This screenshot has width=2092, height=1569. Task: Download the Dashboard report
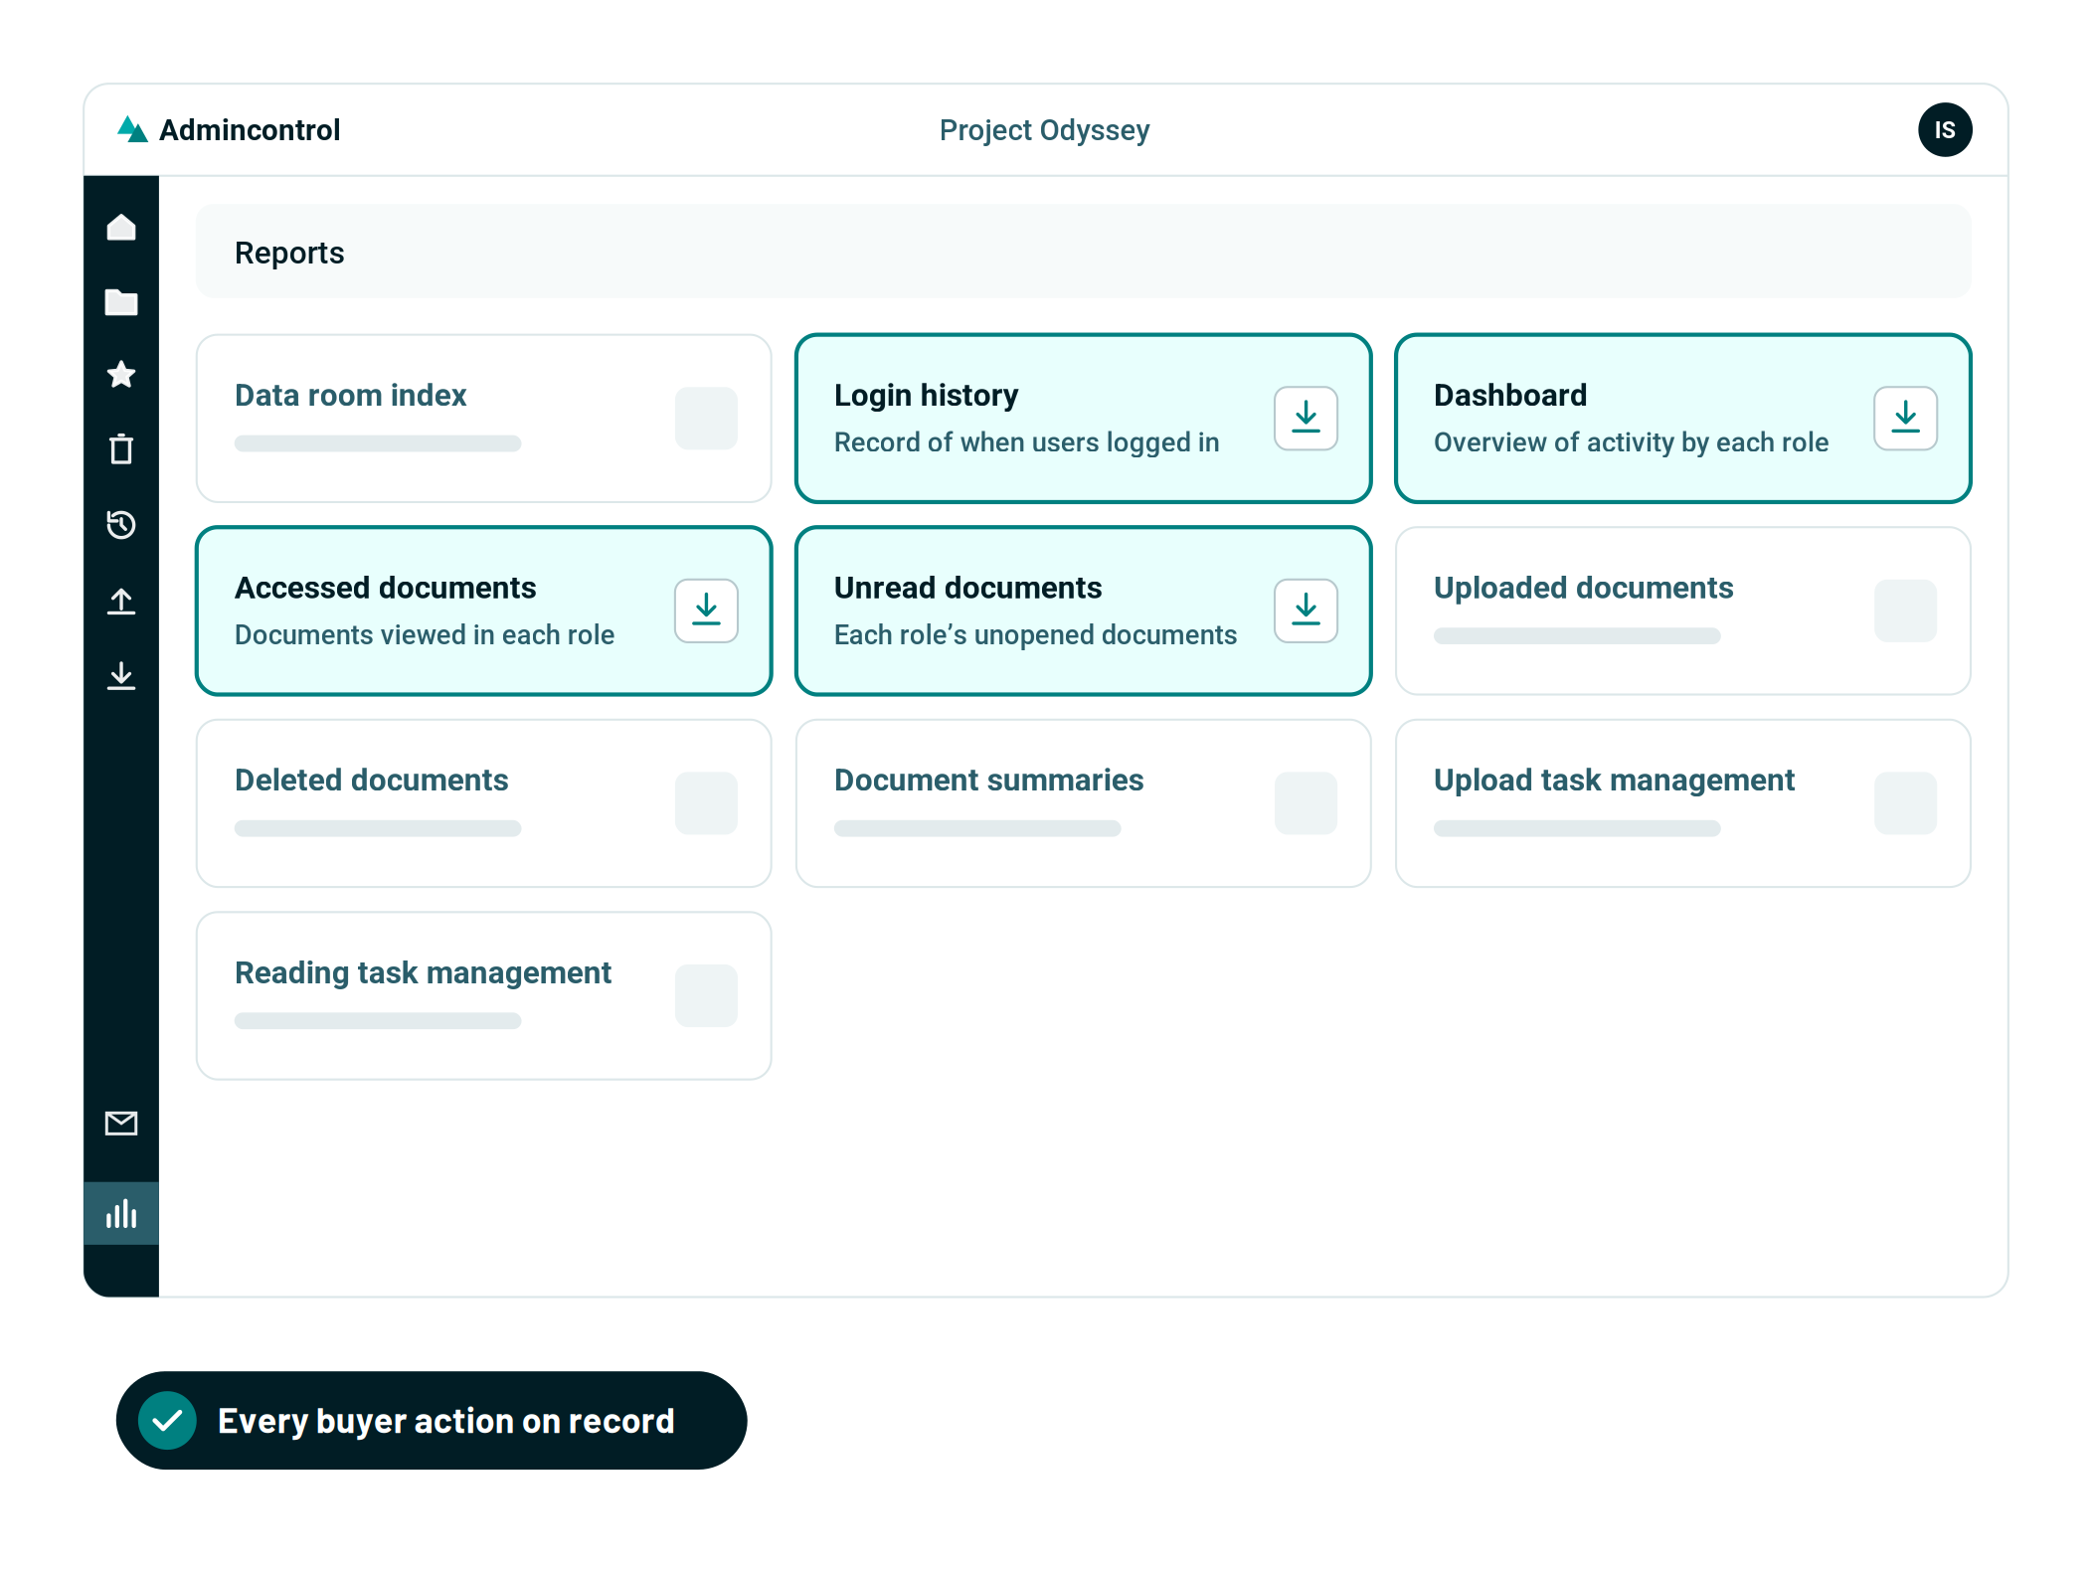pyautogui.click(x=1905, y=419)
